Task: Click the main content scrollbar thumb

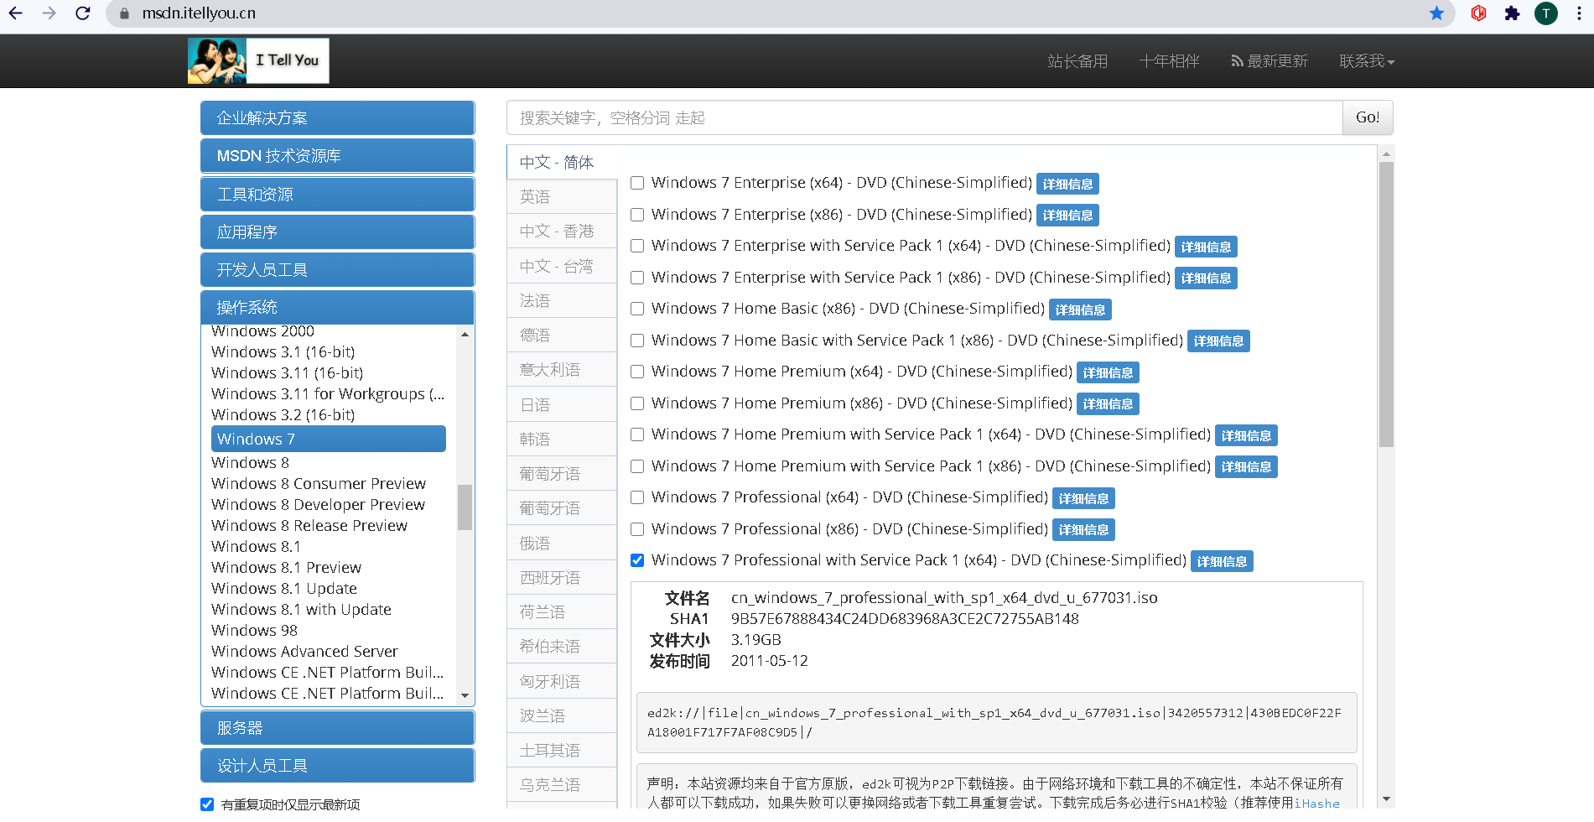Action: click(1386, 304)
